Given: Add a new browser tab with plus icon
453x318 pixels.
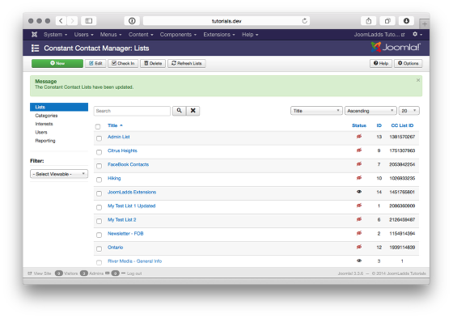Looking at the screenshot, I should coord(425,24).
